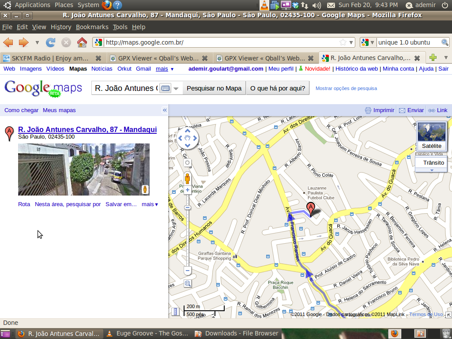Image resolution: width=452 pixels, height=339 pixels.
Task: Click the Firefox Home icon
Action: pyautogui.click(x=82, y=42)
